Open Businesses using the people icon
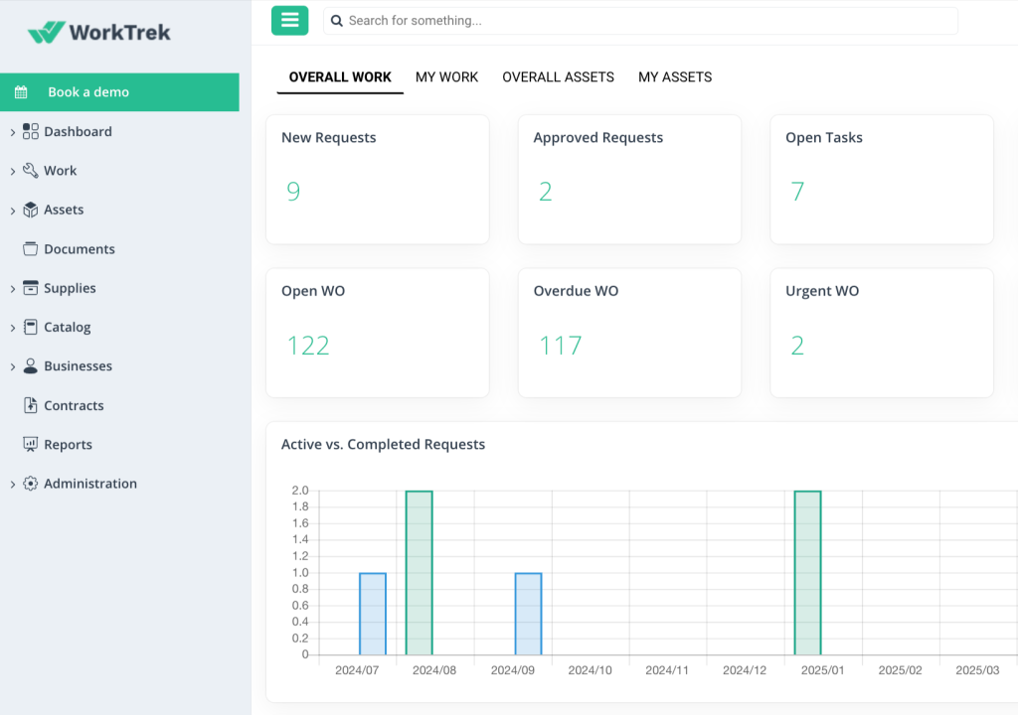 tap(31, 365)
